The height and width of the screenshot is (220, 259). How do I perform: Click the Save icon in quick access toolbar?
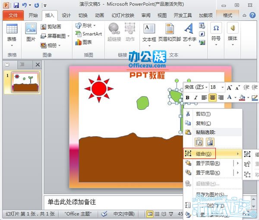[16, 5]
